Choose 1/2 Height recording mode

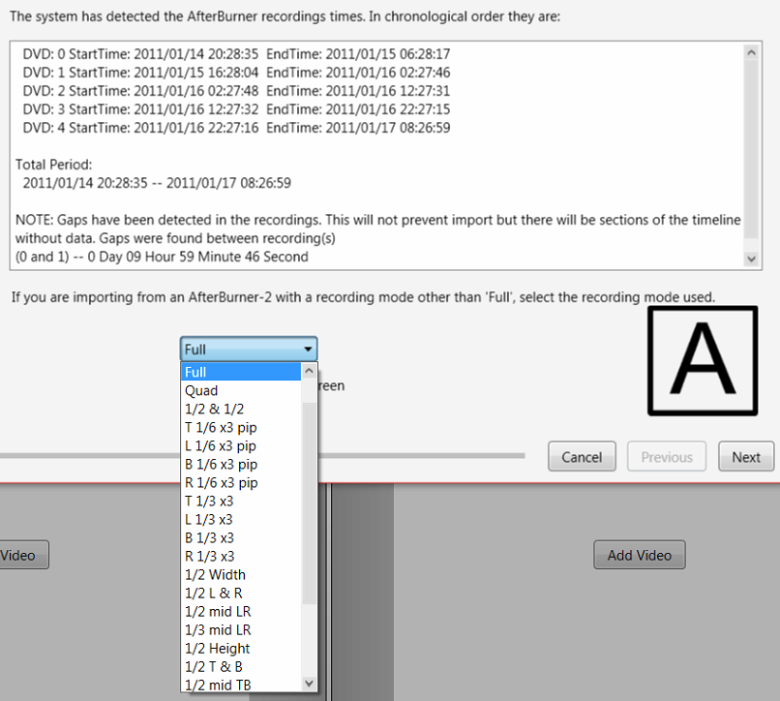241,648
